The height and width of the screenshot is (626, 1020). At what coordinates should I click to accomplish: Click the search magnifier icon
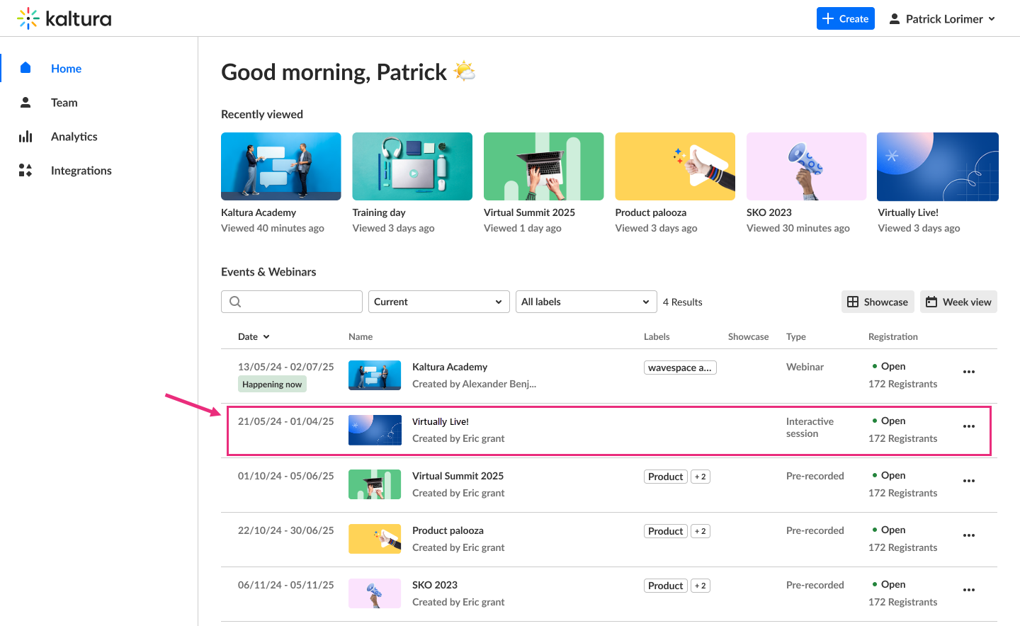(235, 302)
